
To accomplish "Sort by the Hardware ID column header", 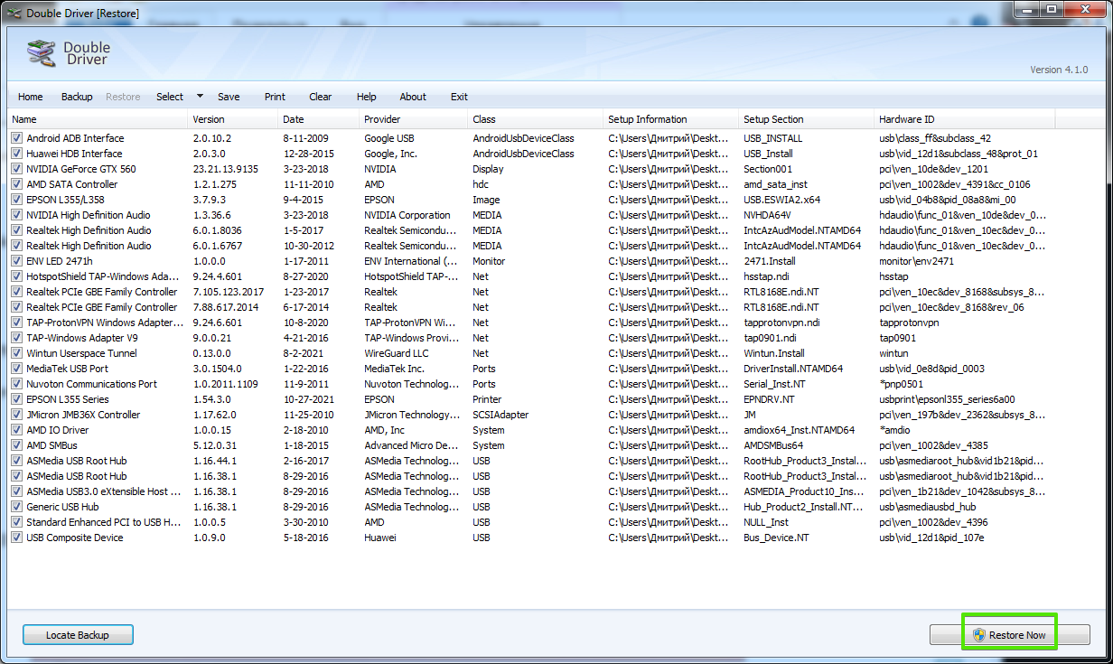I will pyautogui.click(x=965, y=119).
